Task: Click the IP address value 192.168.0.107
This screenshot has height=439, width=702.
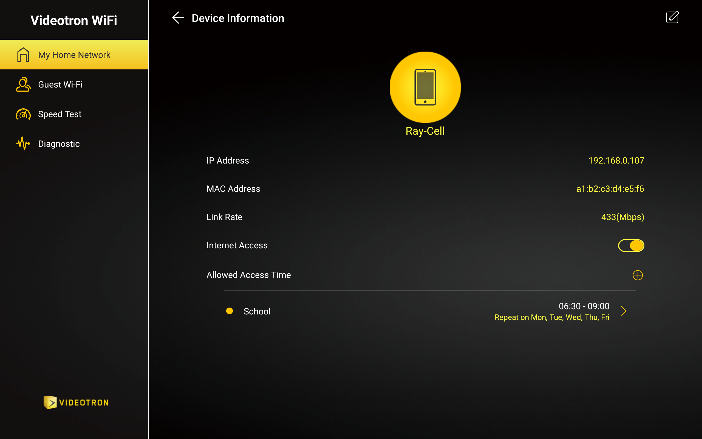Action: (x=616, y=161)
